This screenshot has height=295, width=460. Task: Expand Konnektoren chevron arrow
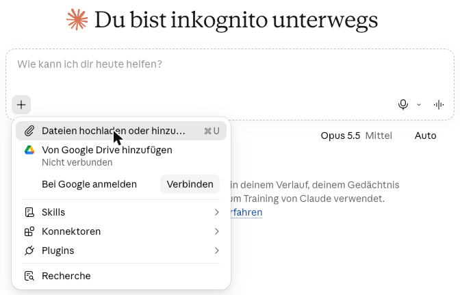click(217, 231)
